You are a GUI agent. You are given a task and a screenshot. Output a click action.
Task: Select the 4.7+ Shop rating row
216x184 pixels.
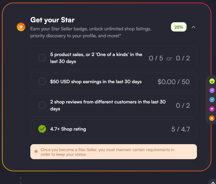pos(113,129)
